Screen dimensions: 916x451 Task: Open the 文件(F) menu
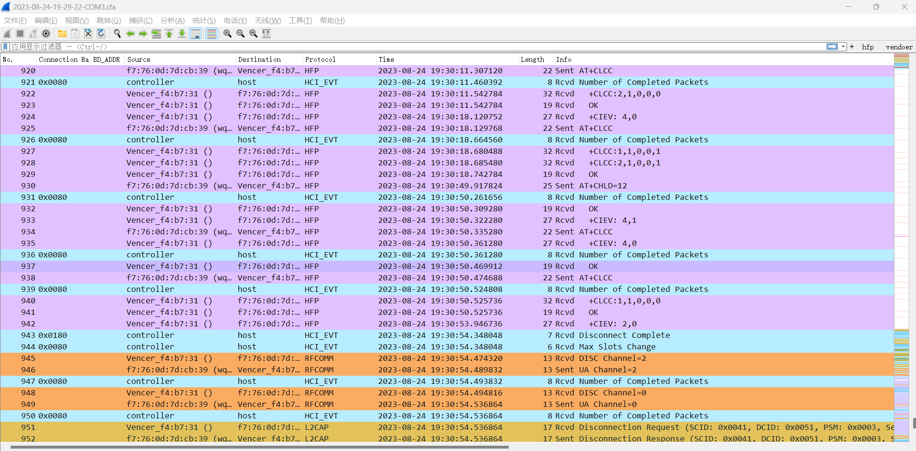15,21
